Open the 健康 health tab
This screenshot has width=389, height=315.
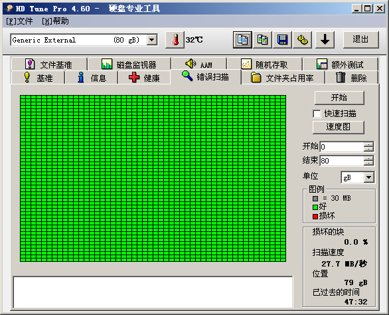click(144, 78)
